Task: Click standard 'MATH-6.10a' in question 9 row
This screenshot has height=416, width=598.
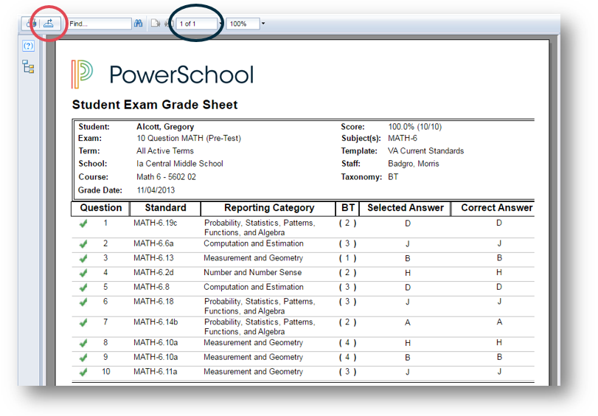Action: (x=156, y=357)
